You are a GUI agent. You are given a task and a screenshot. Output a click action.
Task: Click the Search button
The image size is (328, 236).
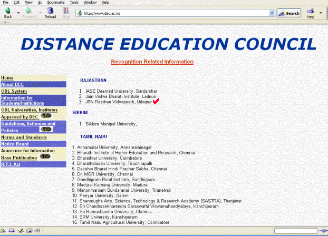pos(289,13)
